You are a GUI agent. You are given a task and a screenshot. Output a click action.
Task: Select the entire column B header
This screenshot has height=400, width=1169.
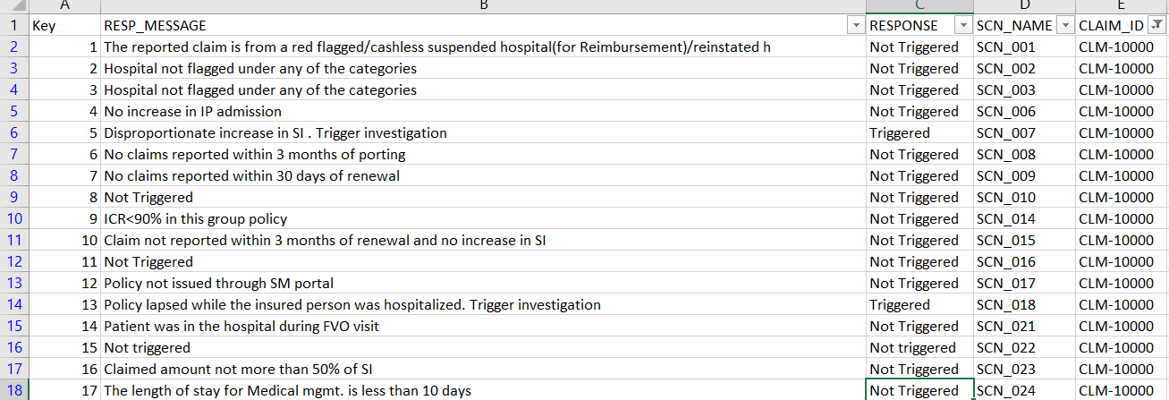coord(483,5)
